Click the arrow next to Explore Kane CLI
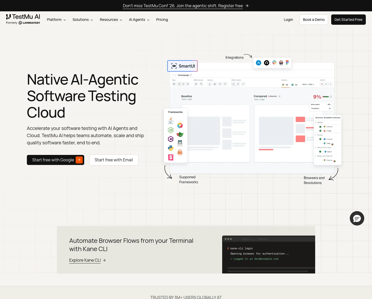372x299 pixels. tap(104, 260)
